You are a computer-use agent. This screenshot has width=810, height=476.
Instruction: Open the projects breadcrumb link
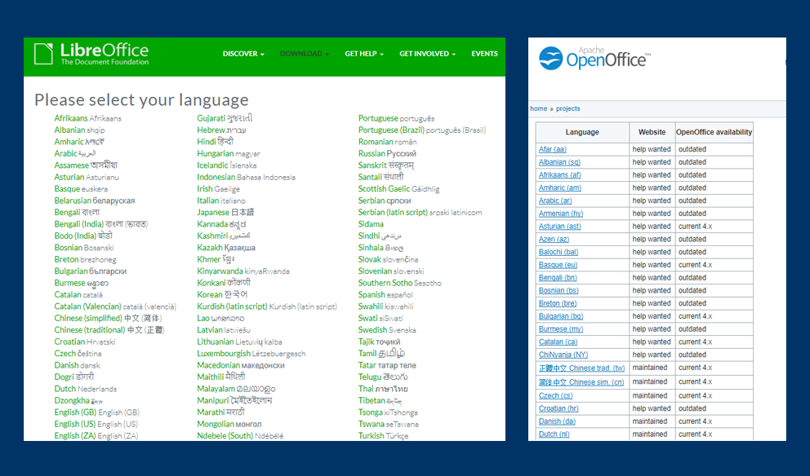pyautogui.click(x=568, y=108)
